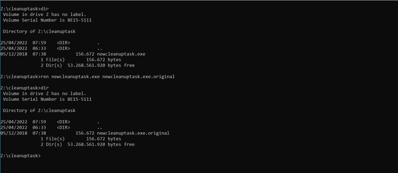Viewport: 398px width, 173px height.
Task: Click first 'Directory of Z:\cleanuptask' heading
Action: click(x=39, y=31)
